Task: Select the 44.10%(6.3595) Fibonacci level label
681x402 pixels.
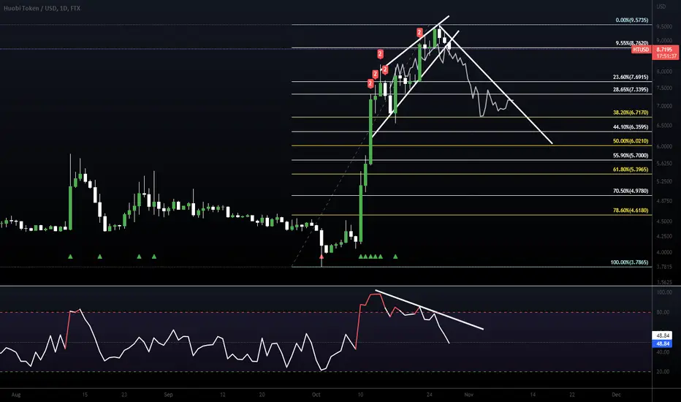Action: point(631,127)
